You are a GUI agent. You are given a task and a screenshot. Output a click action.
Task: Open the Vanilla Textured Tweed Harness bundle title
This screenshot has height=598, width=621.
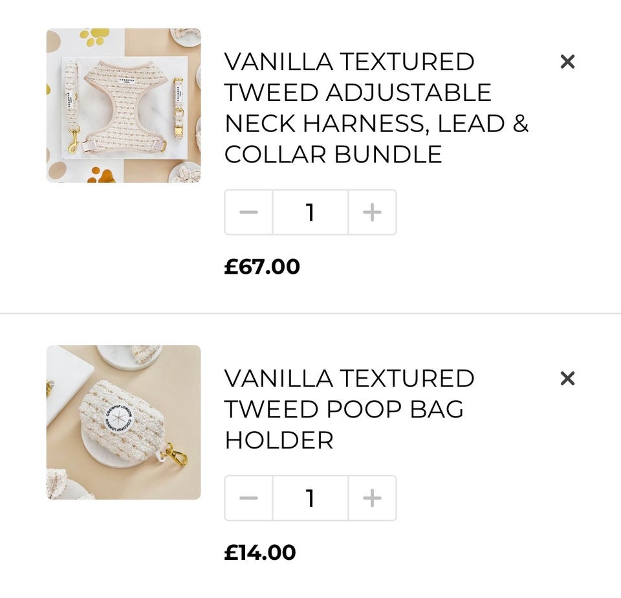[x=376, y=108]
